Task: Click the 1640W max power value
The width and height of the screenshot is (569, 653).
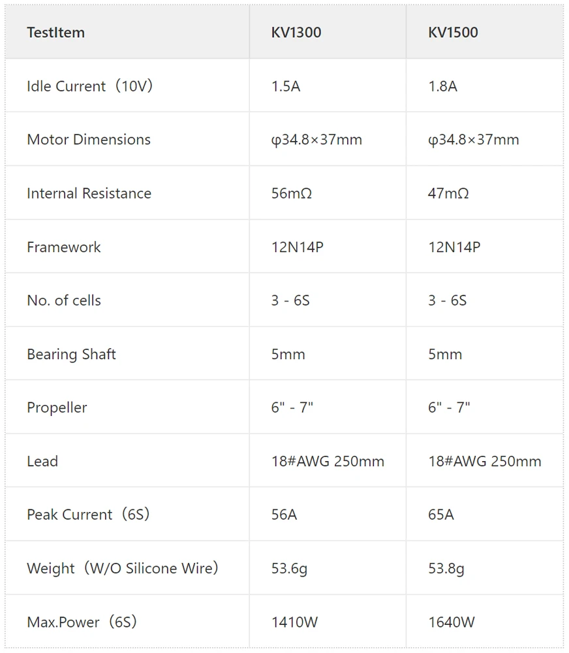Action: pos(451,622)
